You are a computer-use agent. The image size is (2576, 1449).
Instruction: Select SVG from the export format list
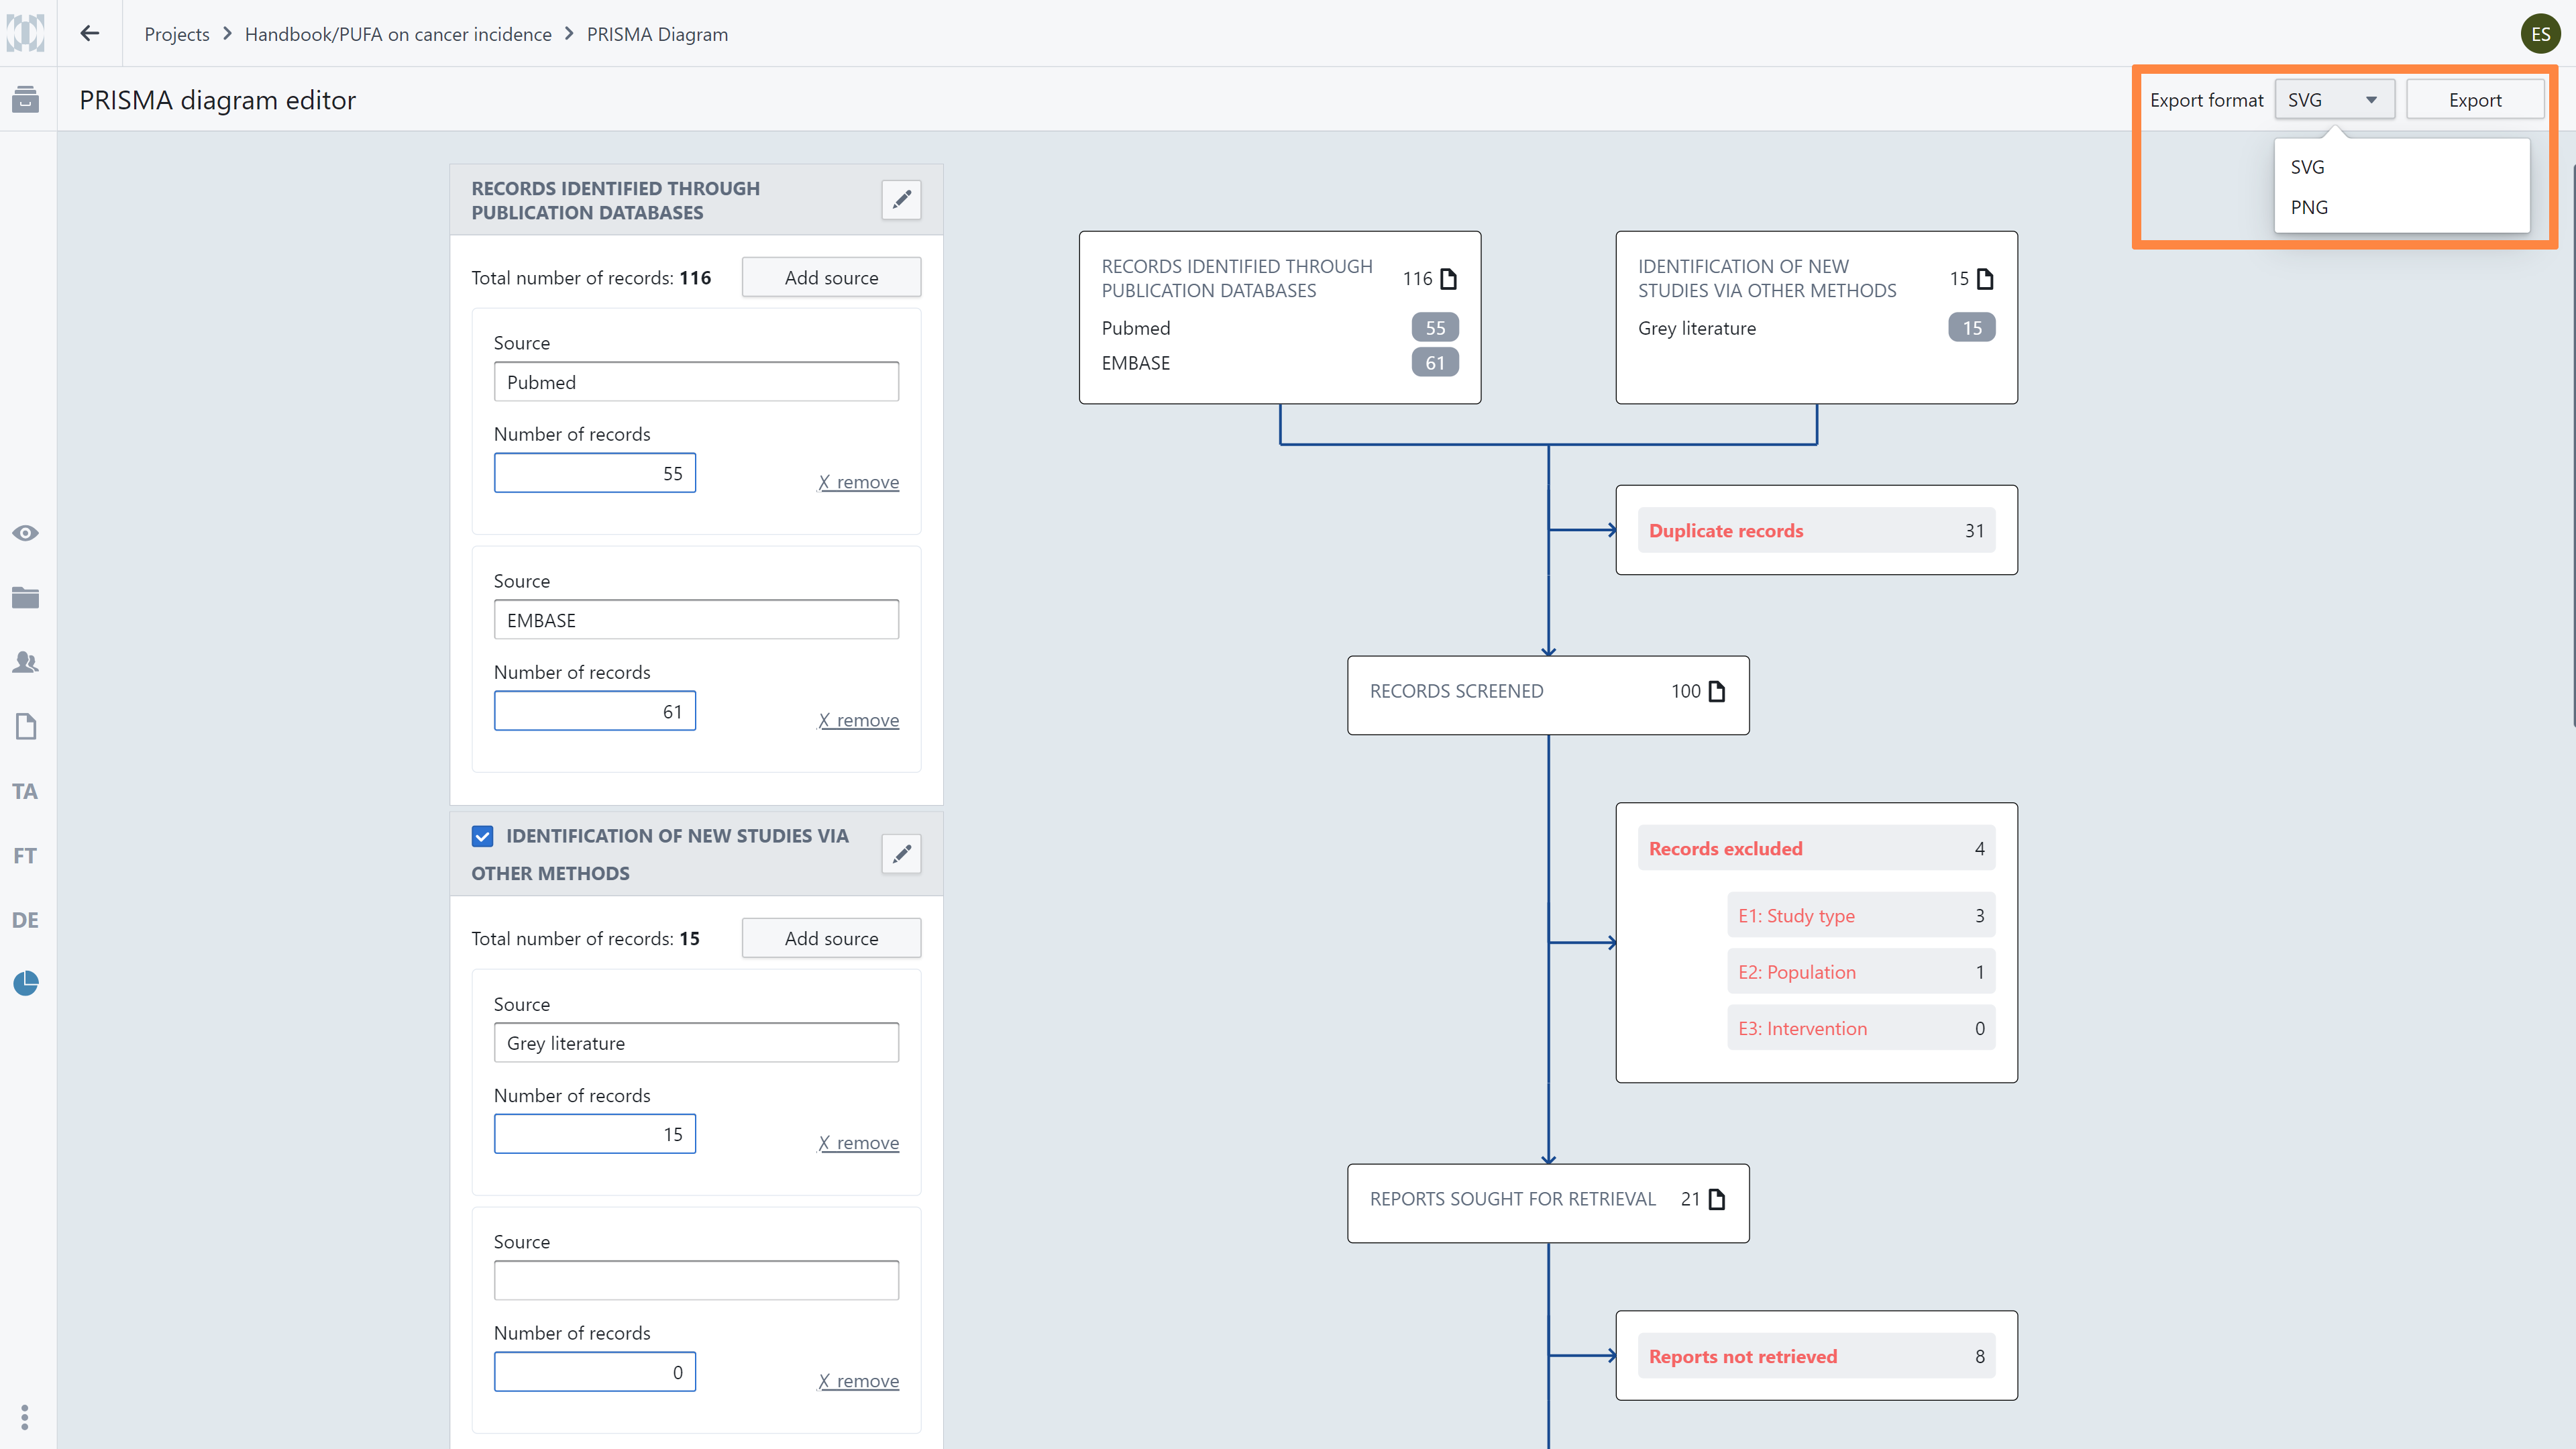tap(2307, 167)
